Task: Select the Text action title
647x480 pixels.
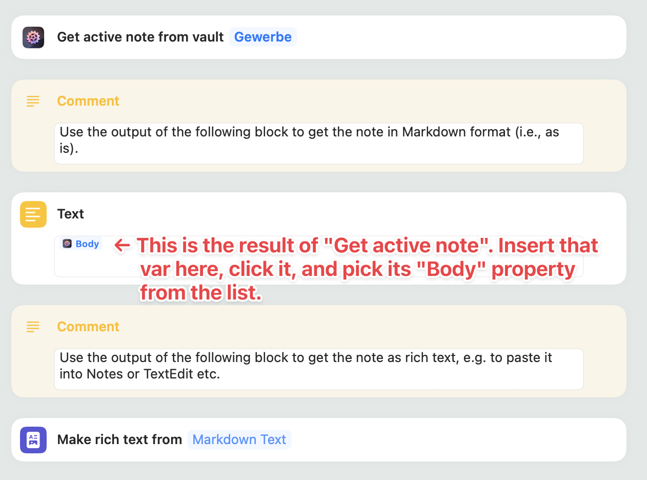Action: [x=71, y=214]
